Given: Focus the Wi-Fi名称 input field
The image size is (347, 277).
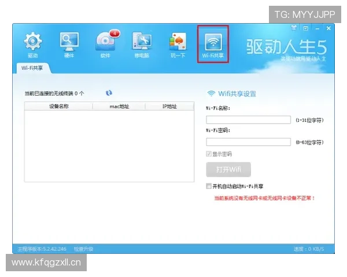Looking at the screenshot, I should 248,119.
